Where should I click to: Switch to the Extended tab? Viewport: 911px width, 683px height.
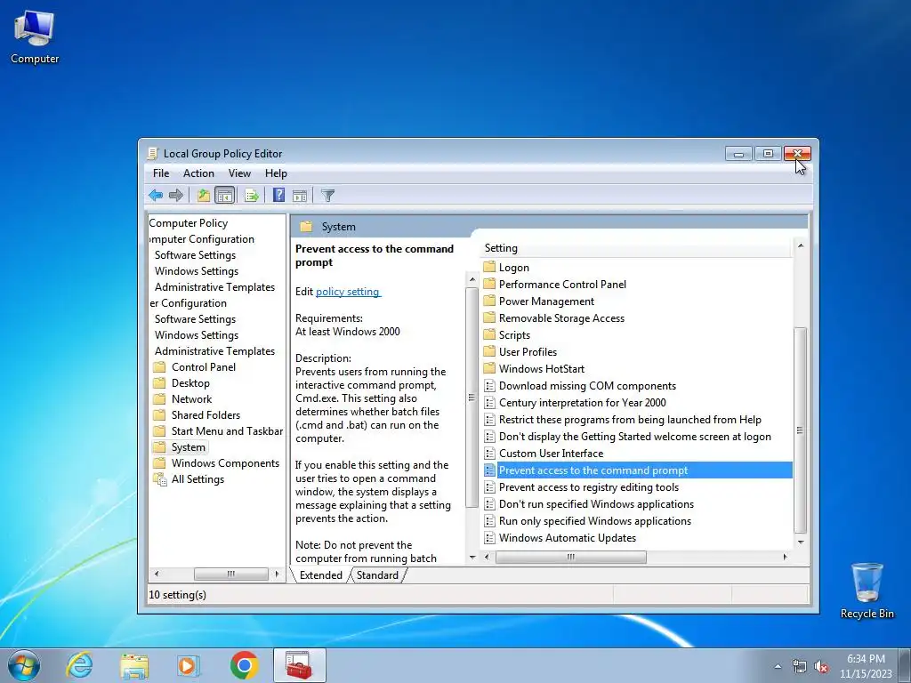[320, 575]
